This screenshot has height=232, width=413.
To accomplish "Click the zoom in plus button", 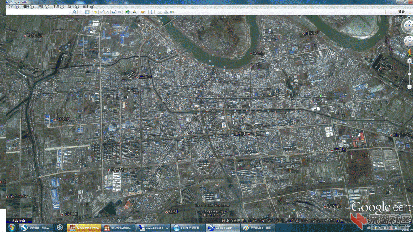I will tap(410, 61).
